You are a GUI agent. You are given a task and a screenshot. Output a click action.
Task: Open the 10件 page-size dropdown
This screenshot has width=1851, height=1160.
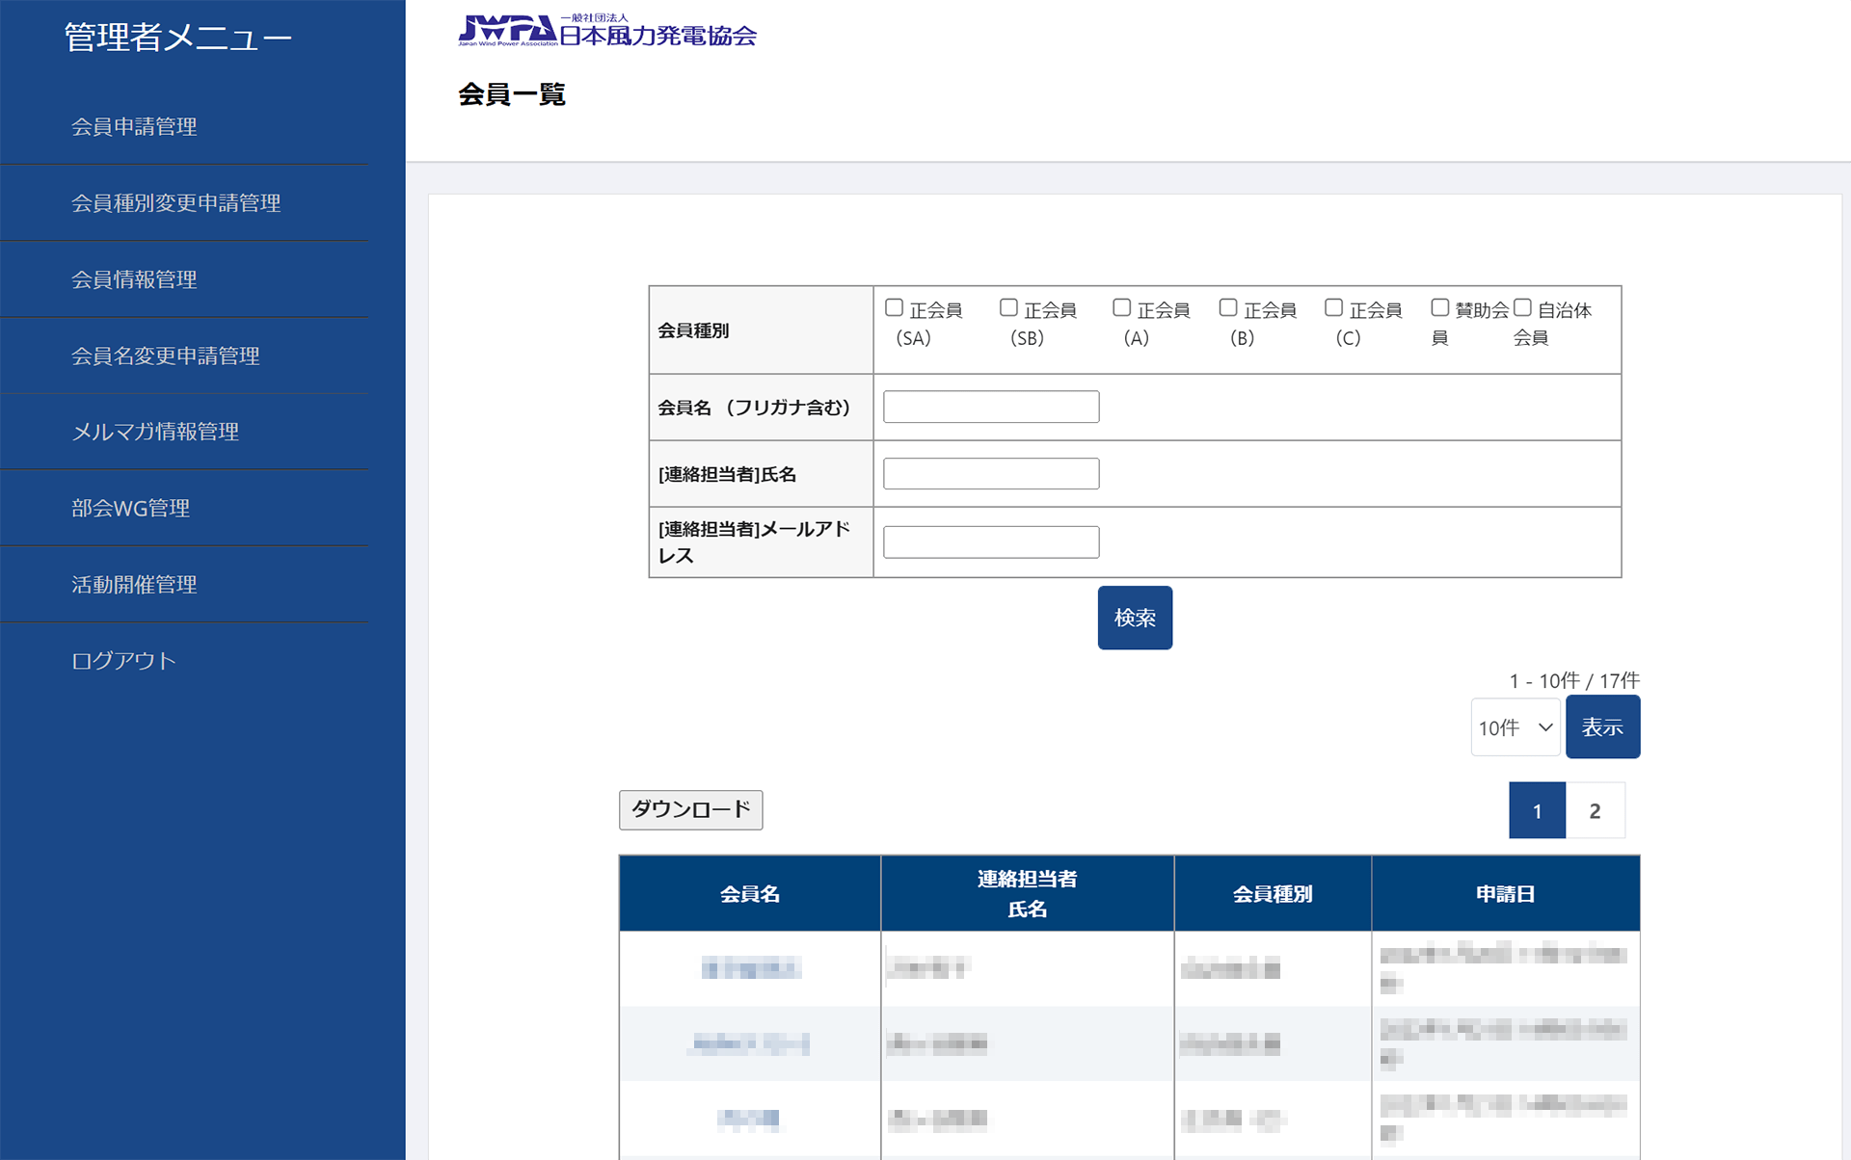tap(1516, 727)
